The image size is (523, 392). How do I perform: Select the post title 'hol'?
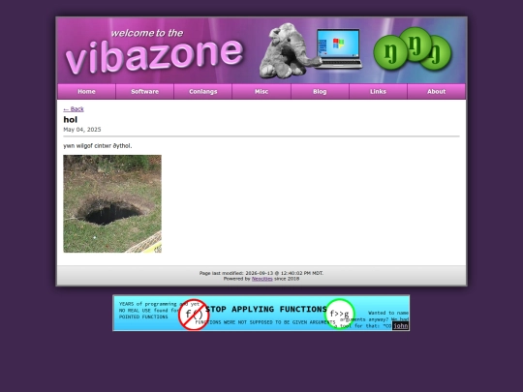71,120
